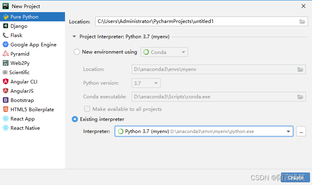Click the ... button beside Interpreter
This screenshot has width=312, height=185.
point(301,131)
